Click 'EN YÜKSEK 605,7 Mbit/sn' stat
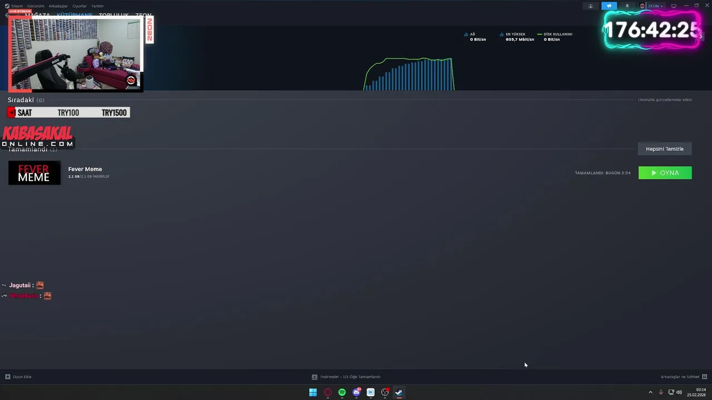 517,37
